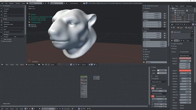Click the outliner editor type icon
Viewport: 196px width, 110px height.
click(x=172, y=6)
